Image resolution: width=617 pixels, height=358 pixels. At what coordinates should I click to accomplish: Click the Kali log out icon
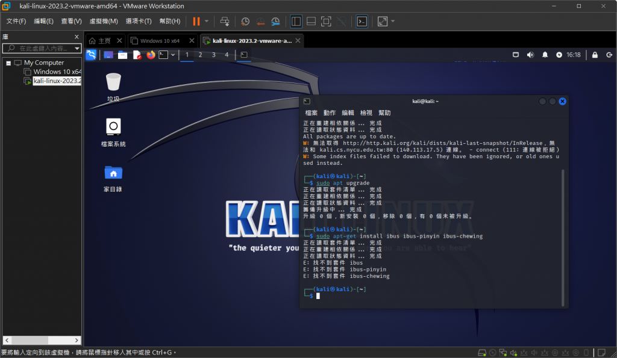tap(609, 55)
